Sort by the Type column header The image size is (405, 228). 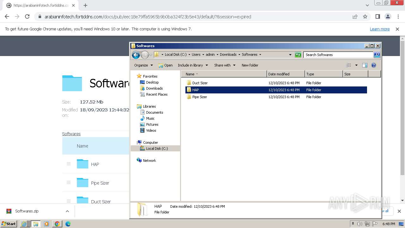tap(324, 74)
